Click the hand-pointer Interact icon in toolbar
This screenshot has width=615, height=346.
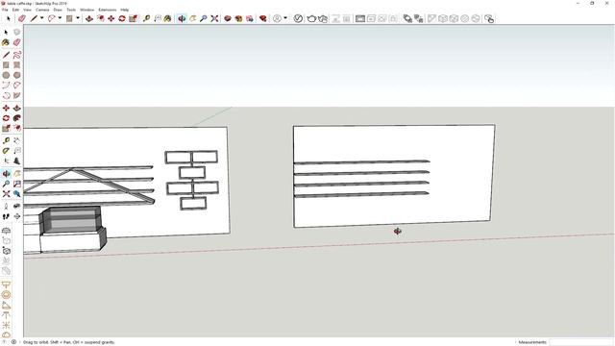489,18
